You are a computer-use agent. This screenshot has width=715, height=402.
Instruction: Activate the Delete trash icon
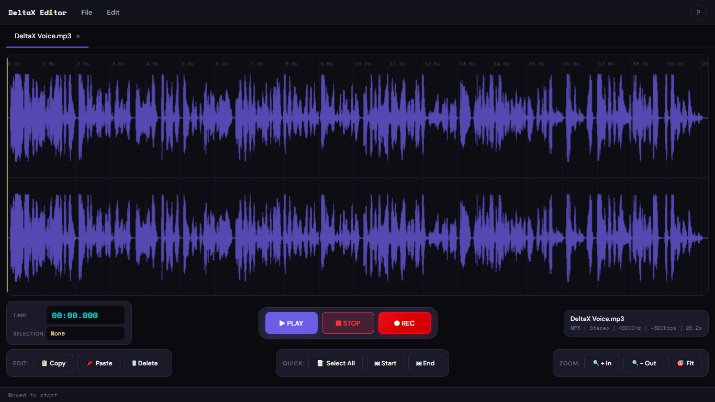135,363
